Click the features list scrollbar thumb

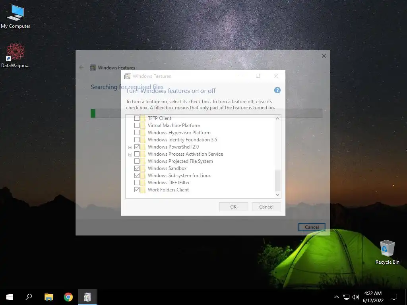277,181
